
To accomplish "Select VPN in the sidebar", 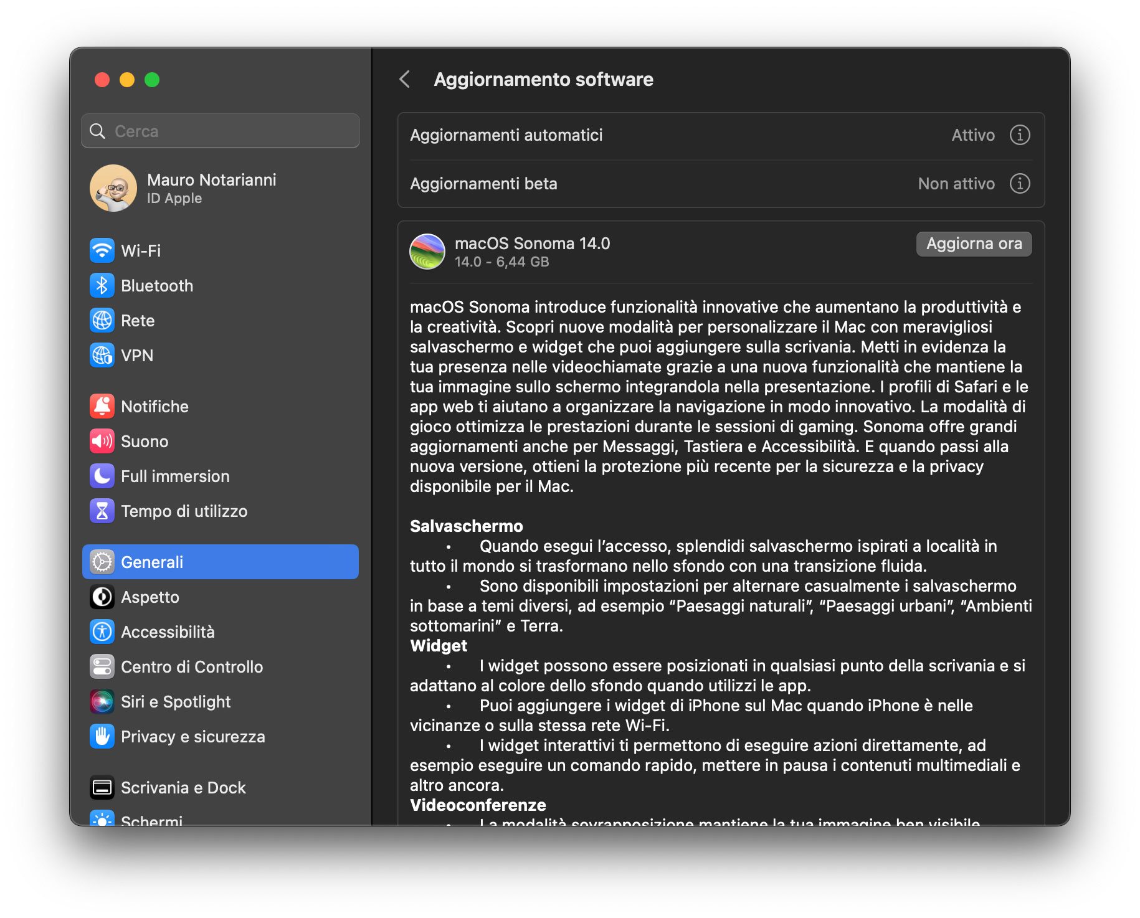I will [221, 356].
